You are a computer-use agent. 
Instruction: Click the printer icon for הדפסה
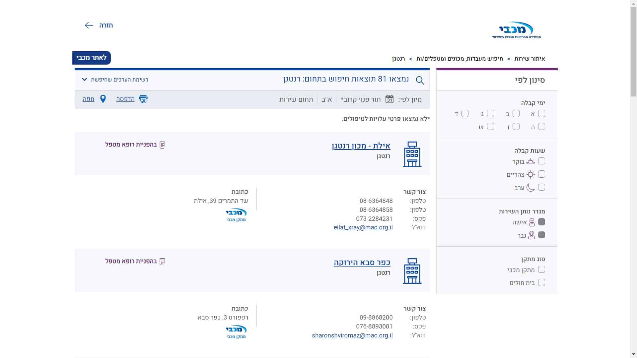143,99
